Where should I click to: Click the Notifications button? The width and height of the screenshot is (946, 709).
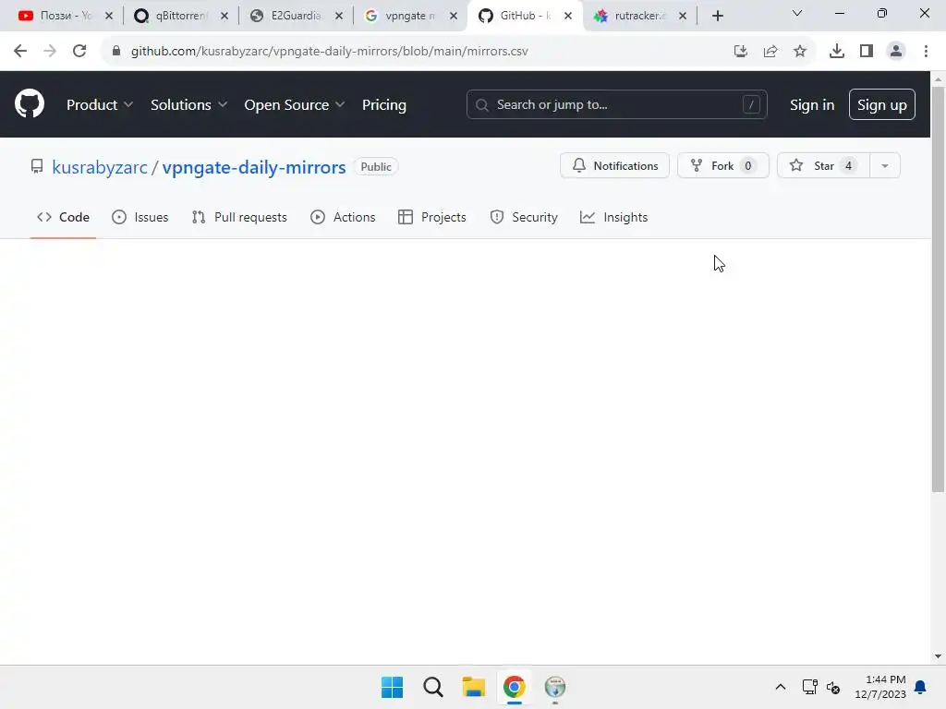coord(614,166)
